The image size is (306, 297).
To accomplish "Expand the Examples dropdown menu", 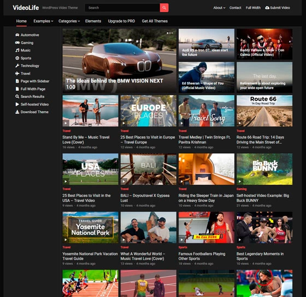I will pos(43,21).
